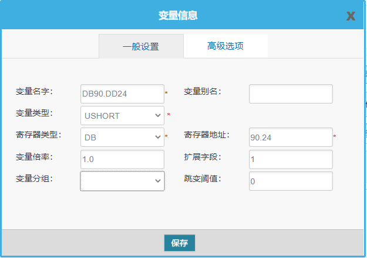Open the 高级选项 tab

click(x=225, y=46)
